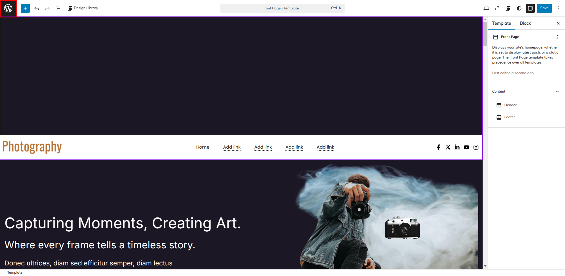Open the desktop view preview options
The height and width of the screenshot is (276, 565).
pyautogui.click(x=486, y=8)
